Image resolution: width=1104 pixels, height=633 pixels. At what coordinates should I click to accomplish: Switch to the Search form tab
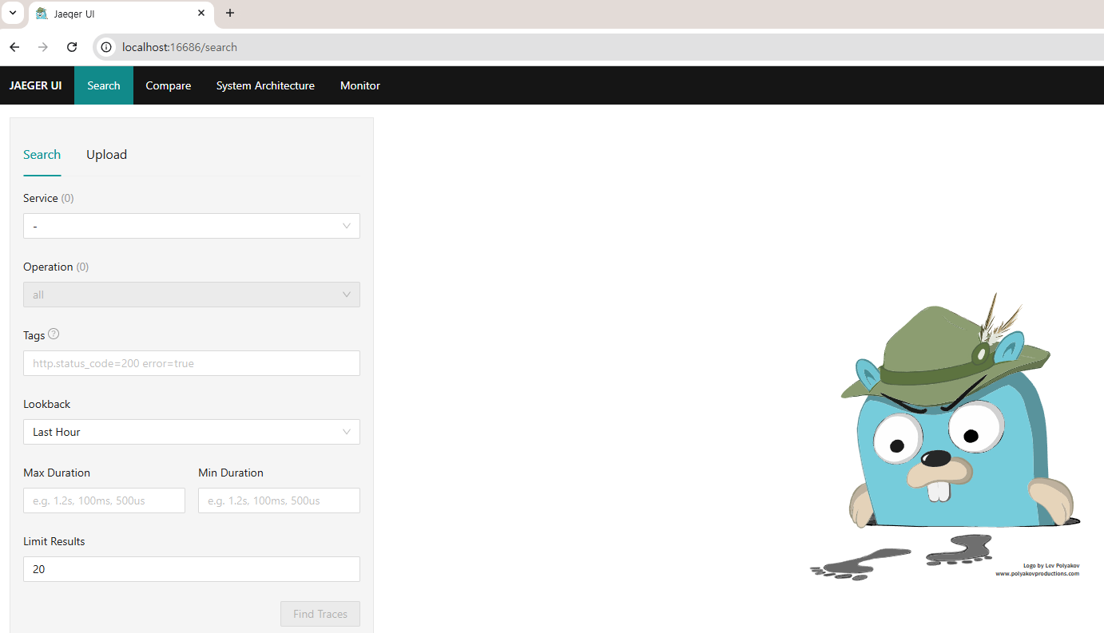(42, 155)
